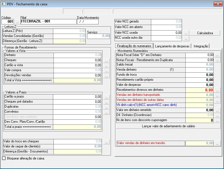This screenshot has width=224, height=169.
Task: Click Lançar valor de adiantamento de salário
Action: (x=168, y=126)
